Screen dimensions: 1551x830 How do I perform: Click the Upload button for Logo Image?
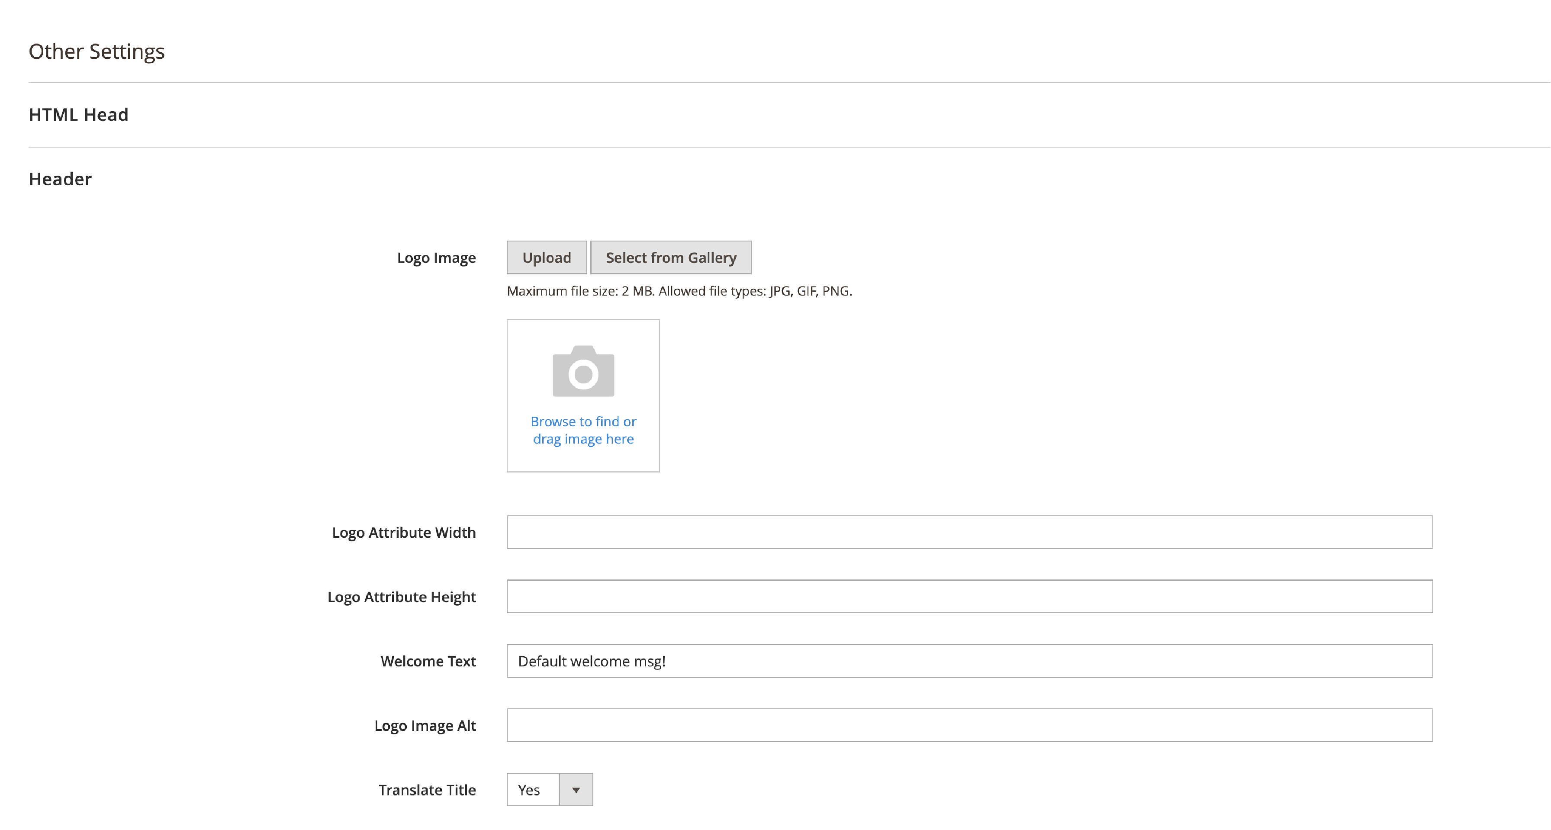[x=547, y=257]
